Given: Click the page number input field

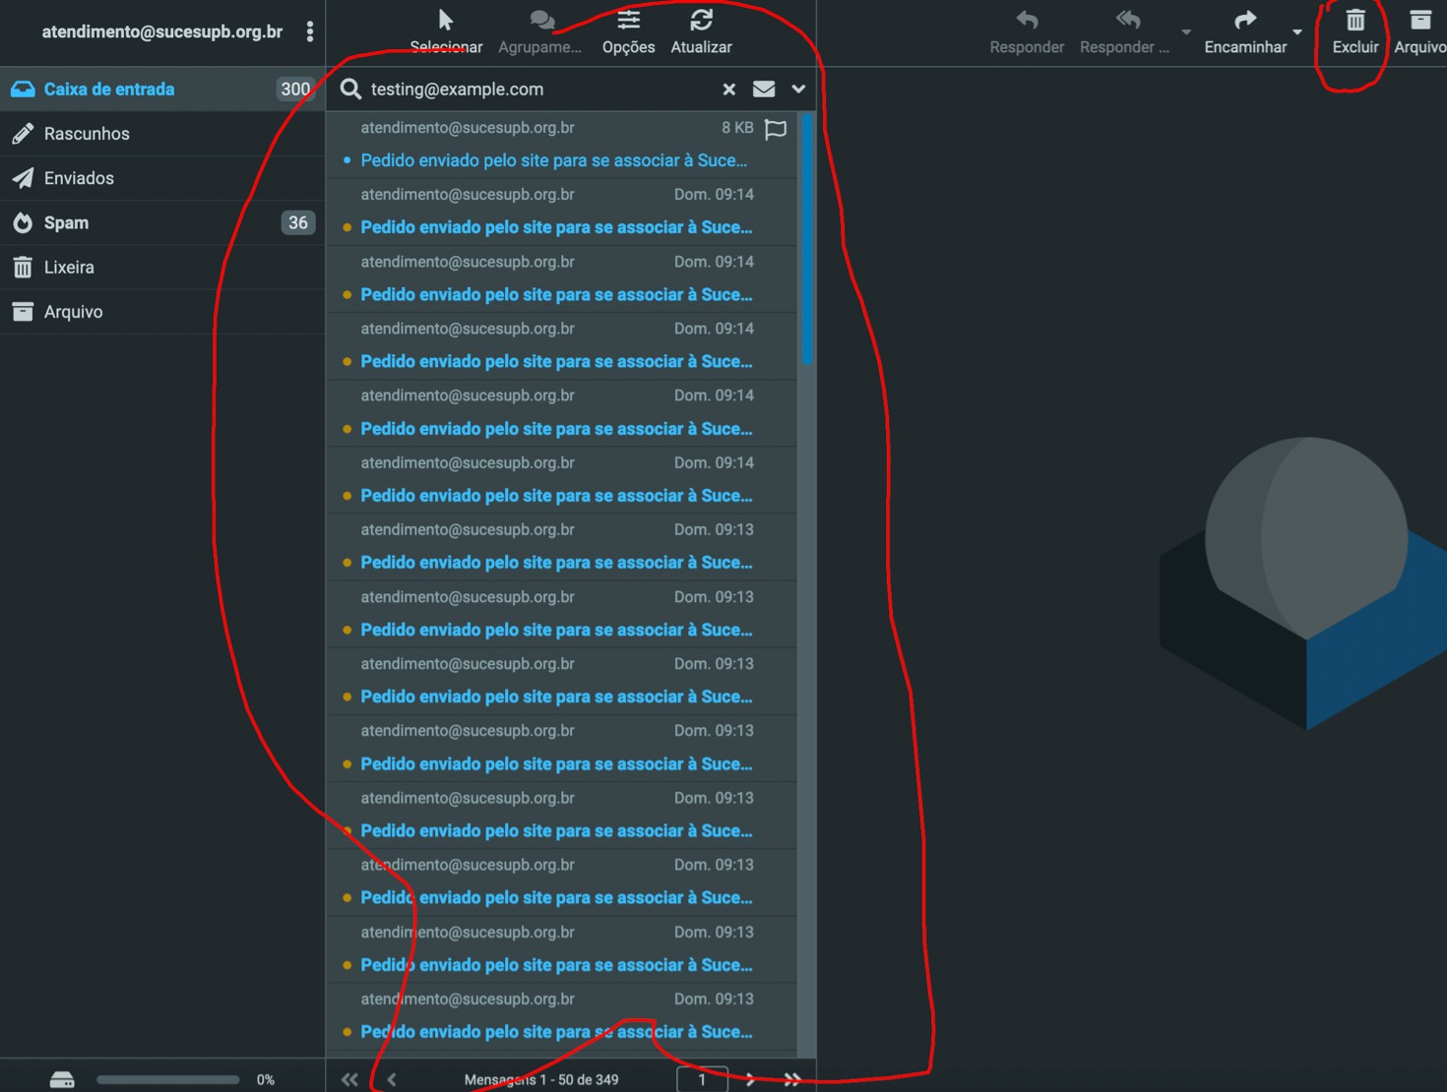Looking at the screenshot, I should [x=703, y=1079].
